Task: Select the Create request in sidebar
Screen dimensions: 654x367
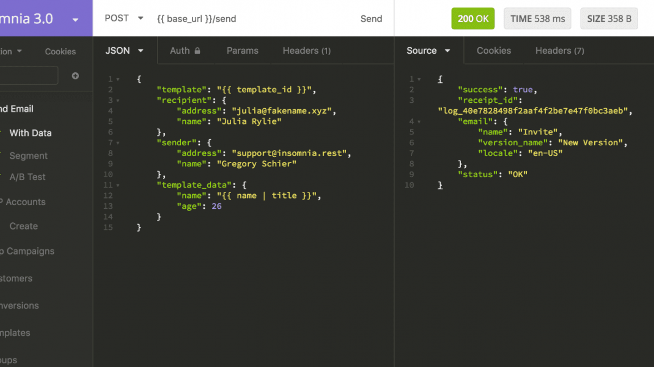Action: (x=23, y=226)
